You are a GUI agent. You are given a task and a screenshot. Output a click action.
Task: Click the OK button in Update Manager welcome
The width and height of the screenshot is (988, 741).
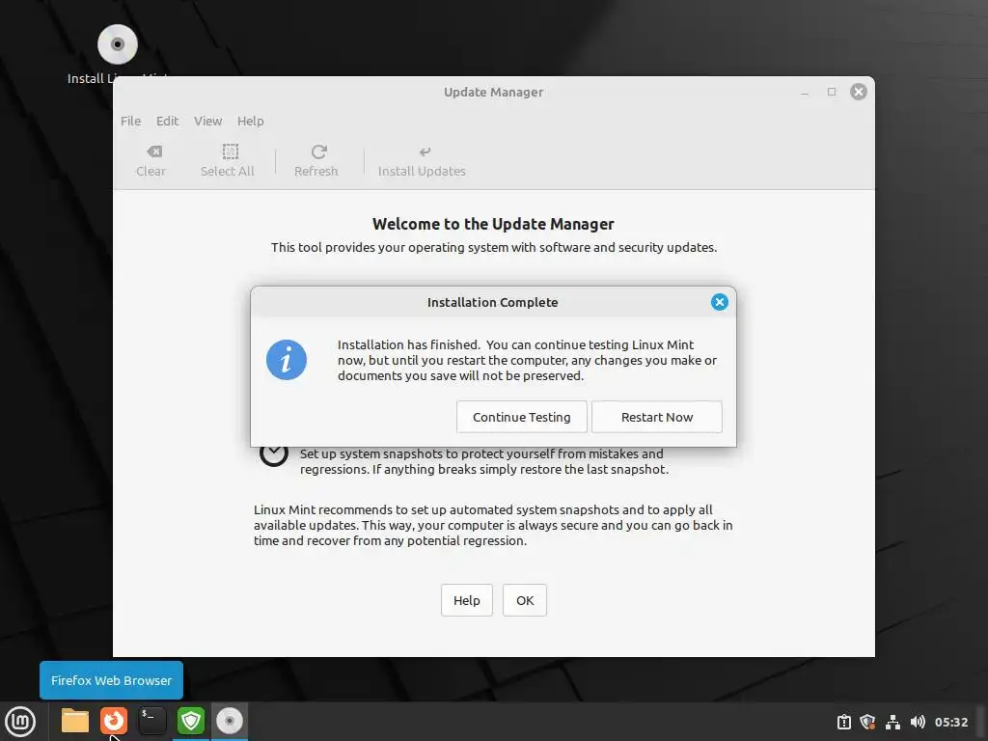point(524,600)
